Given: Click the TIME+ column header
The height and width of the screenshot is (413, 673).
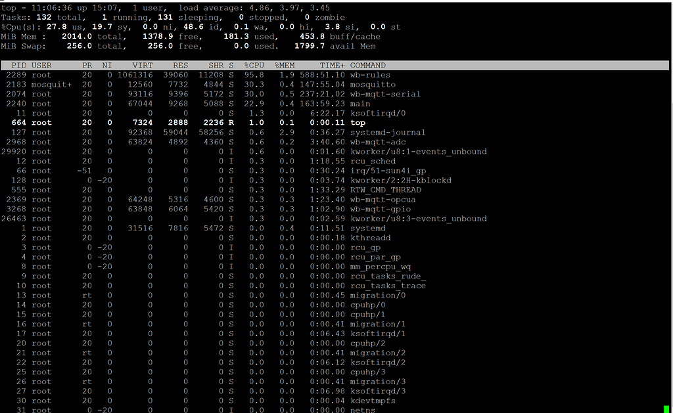Looking at the screenshot, I should tap(331, 66).
